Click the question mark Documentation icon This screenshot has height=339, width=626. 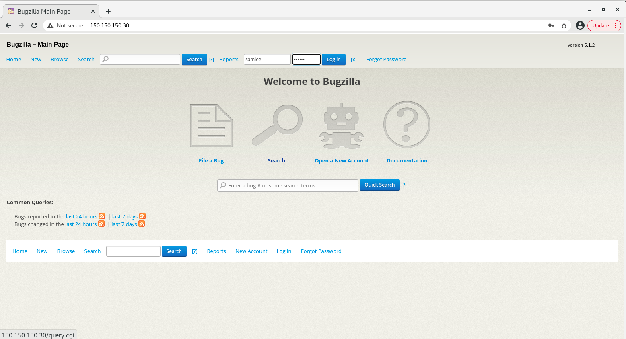click(407, 124)
